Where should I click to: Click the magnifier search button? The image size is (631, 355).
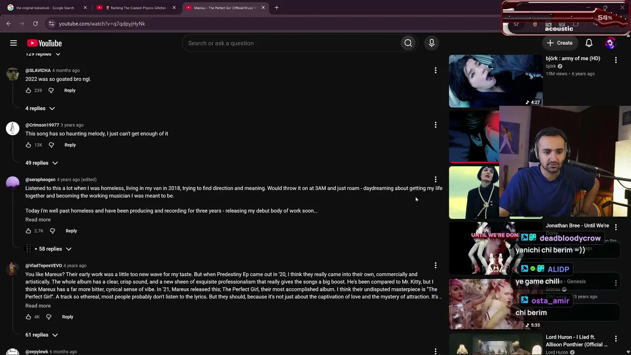pyautogui.click(x=408, y=43)
